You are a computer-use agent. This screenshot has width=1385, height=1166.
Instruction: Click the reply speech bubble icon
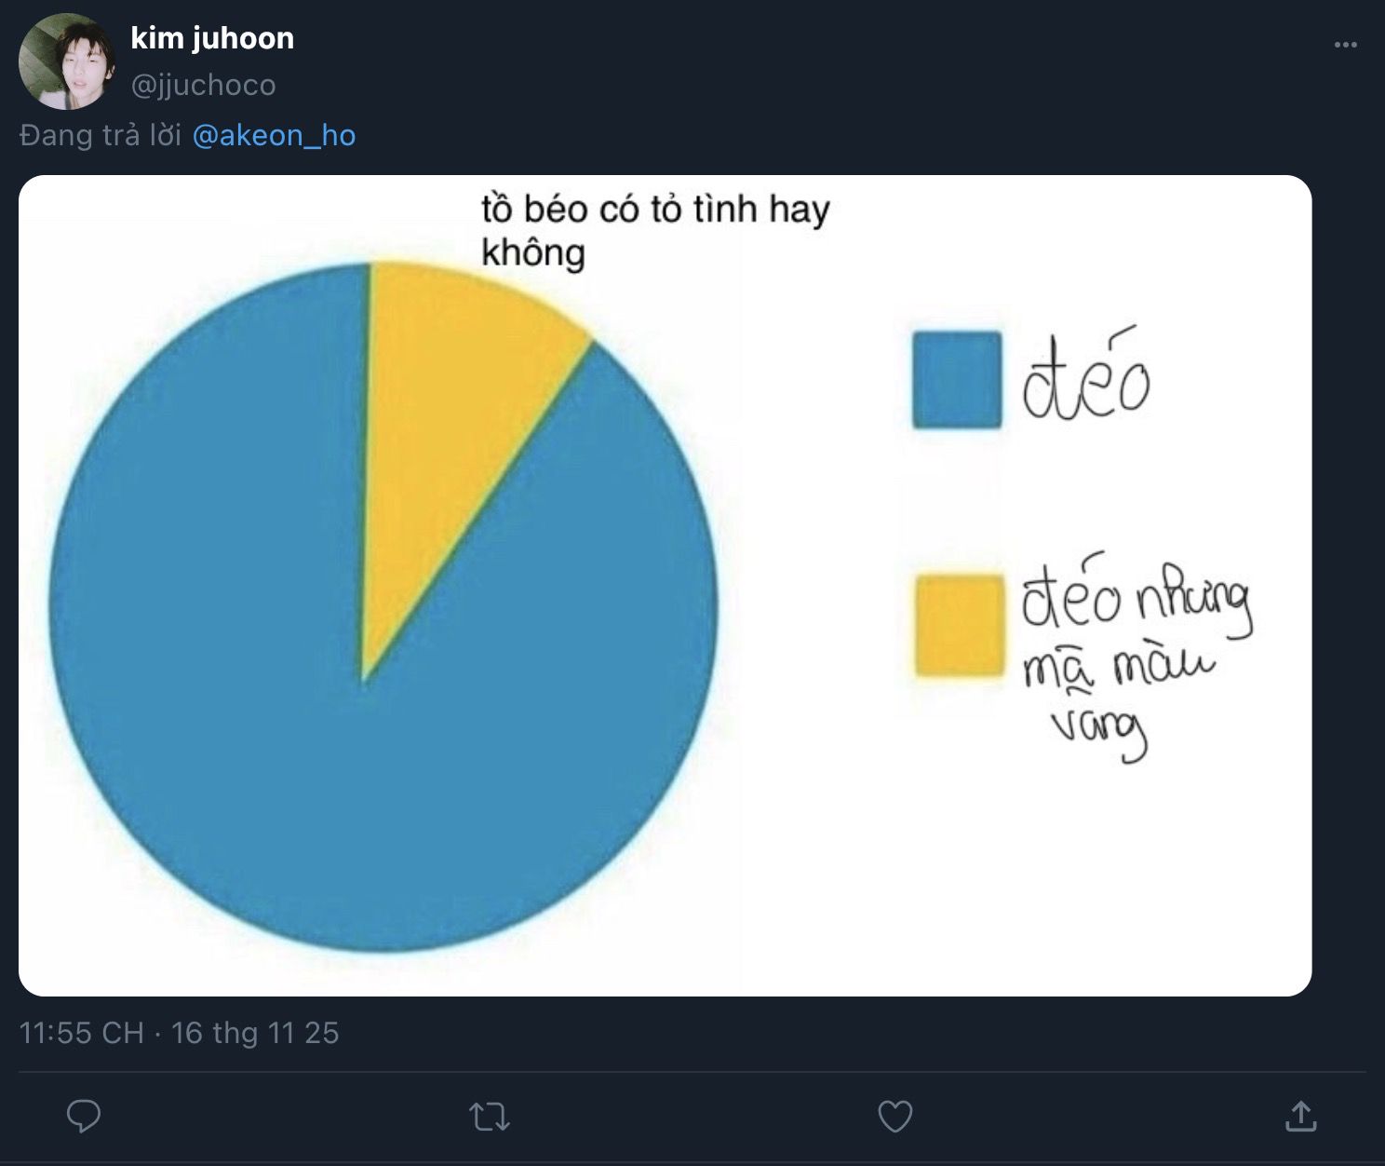(x=84, y=1116)
